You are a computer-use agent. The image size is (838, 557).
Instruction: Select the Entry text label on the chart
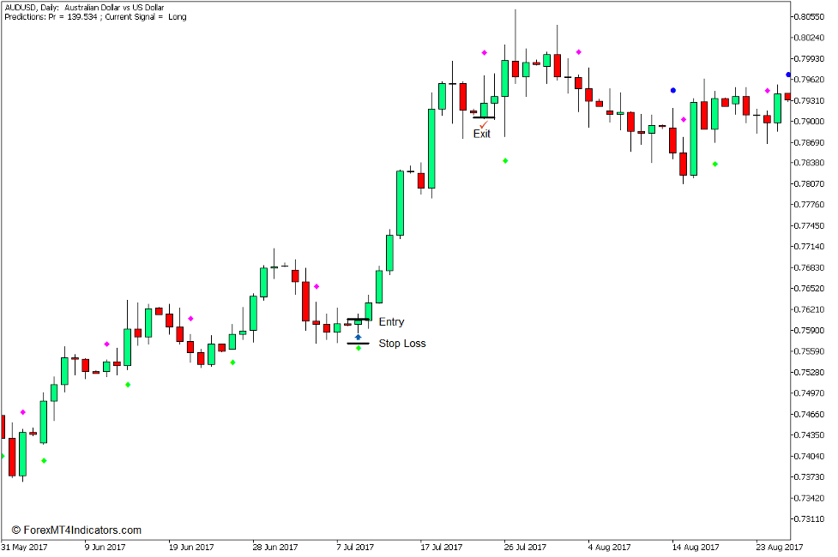393,321
